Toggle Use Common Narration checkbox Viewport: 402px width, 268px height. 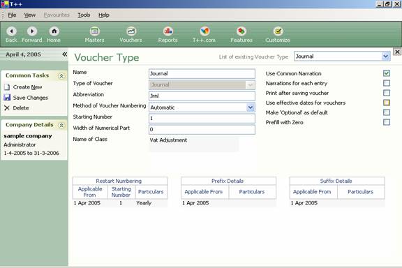click(x=387, y=73)
